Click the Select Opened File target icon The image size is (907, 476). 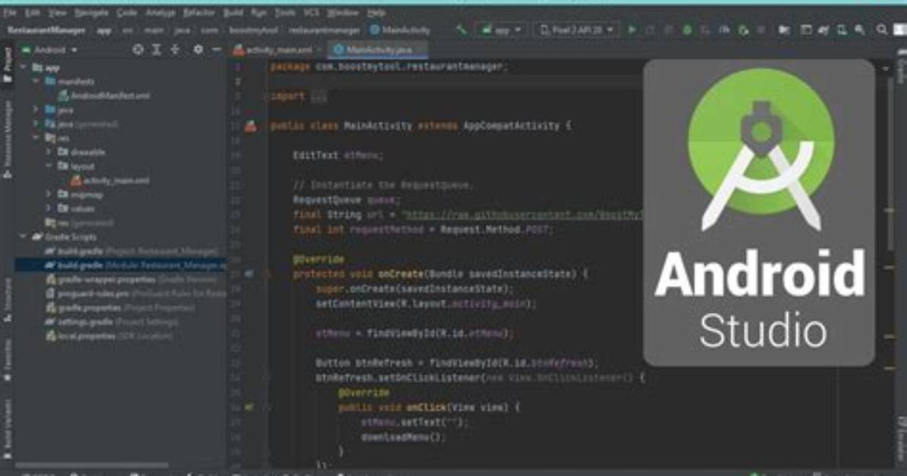[x=138, y=50]
